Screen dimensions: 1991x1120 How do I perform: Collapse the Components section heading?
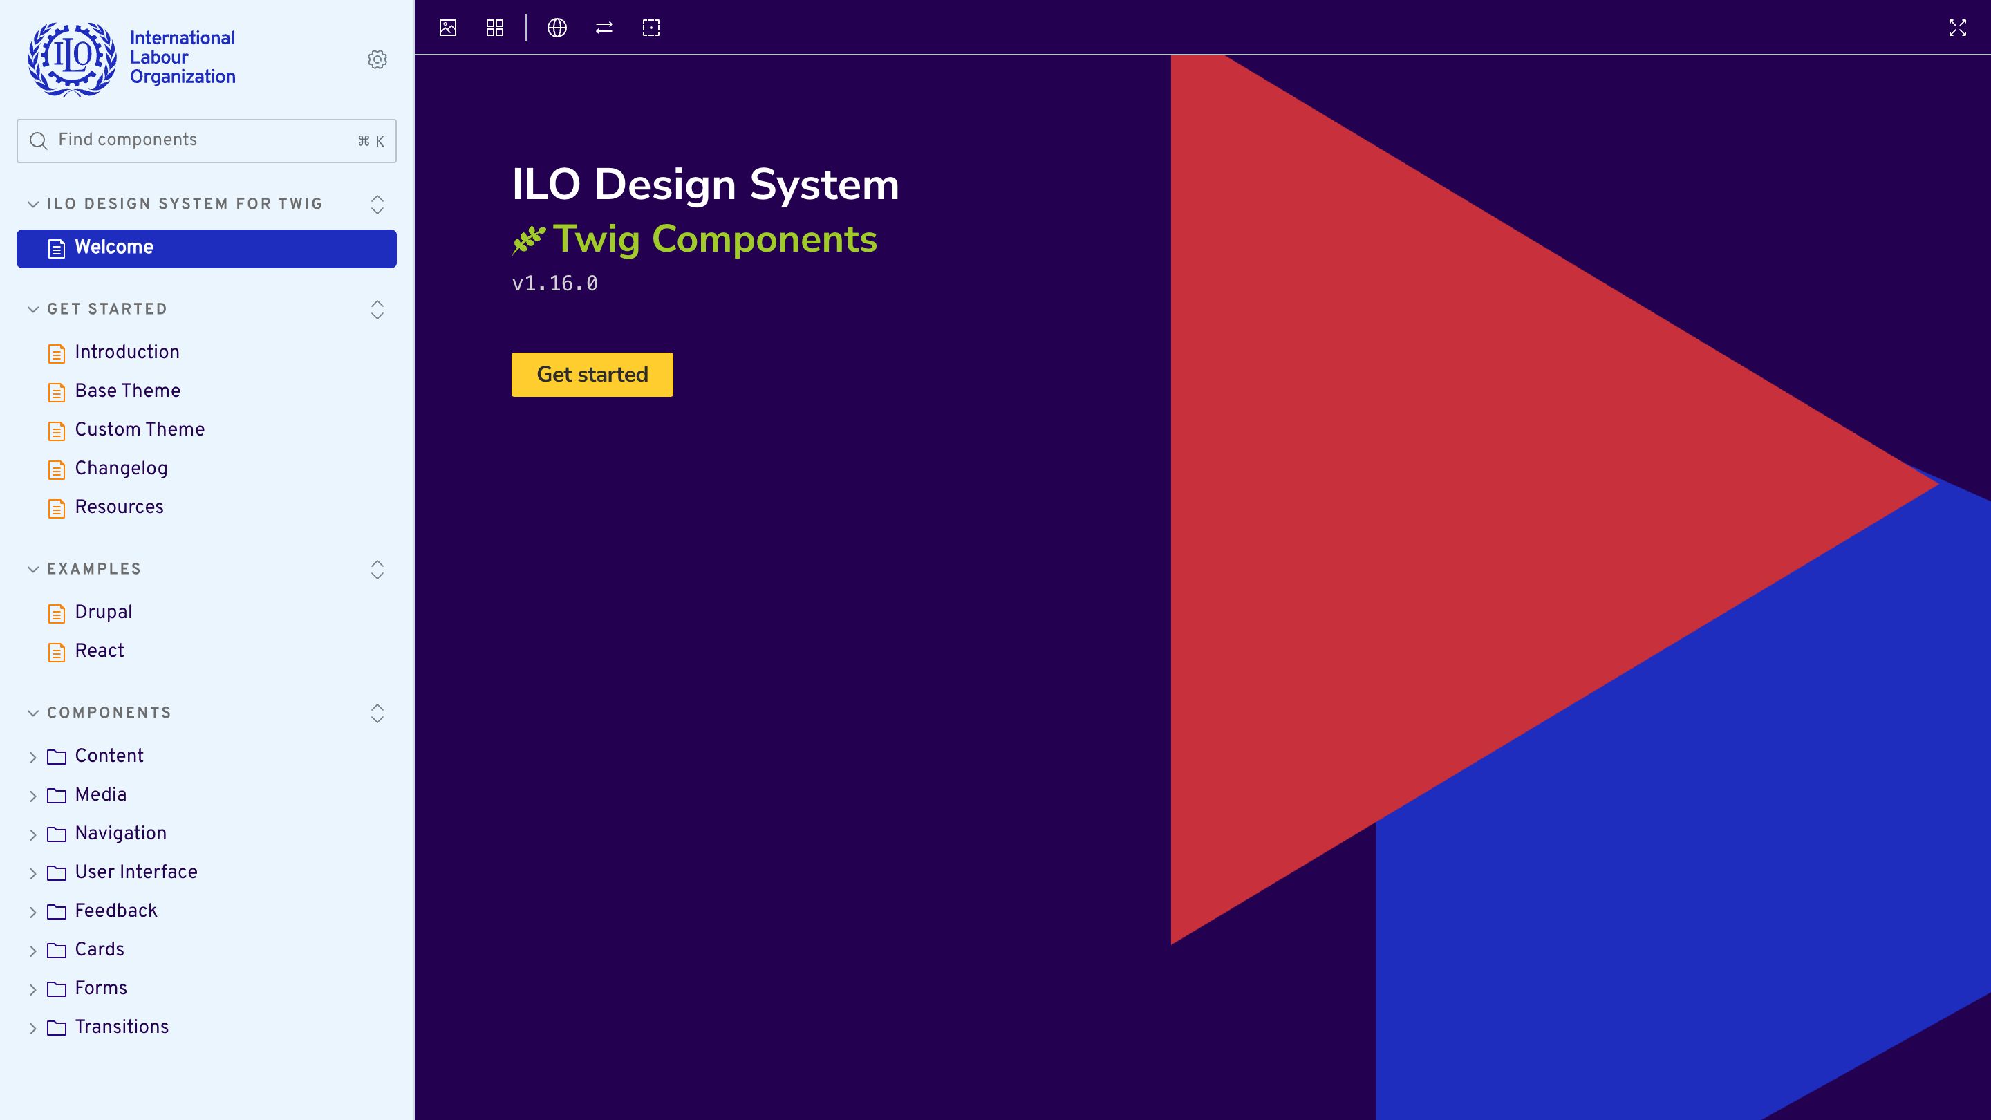coord(100,713)
